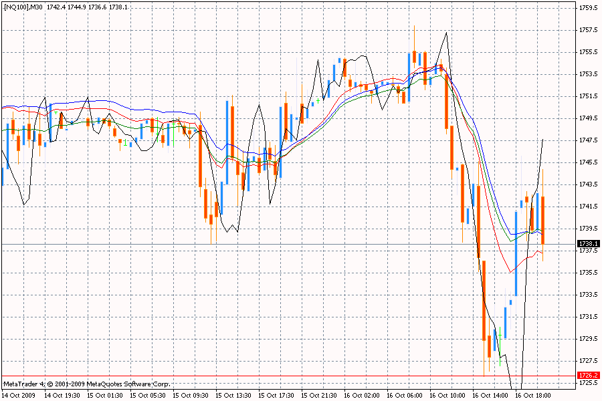Click the 1743.5 price scale label
The width and height of the screenshot is (602, 401).
(x=589, y=184)
